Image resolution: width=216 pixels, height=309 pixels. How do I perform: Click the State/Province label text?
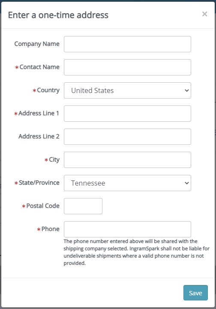(x=39, y=183)
